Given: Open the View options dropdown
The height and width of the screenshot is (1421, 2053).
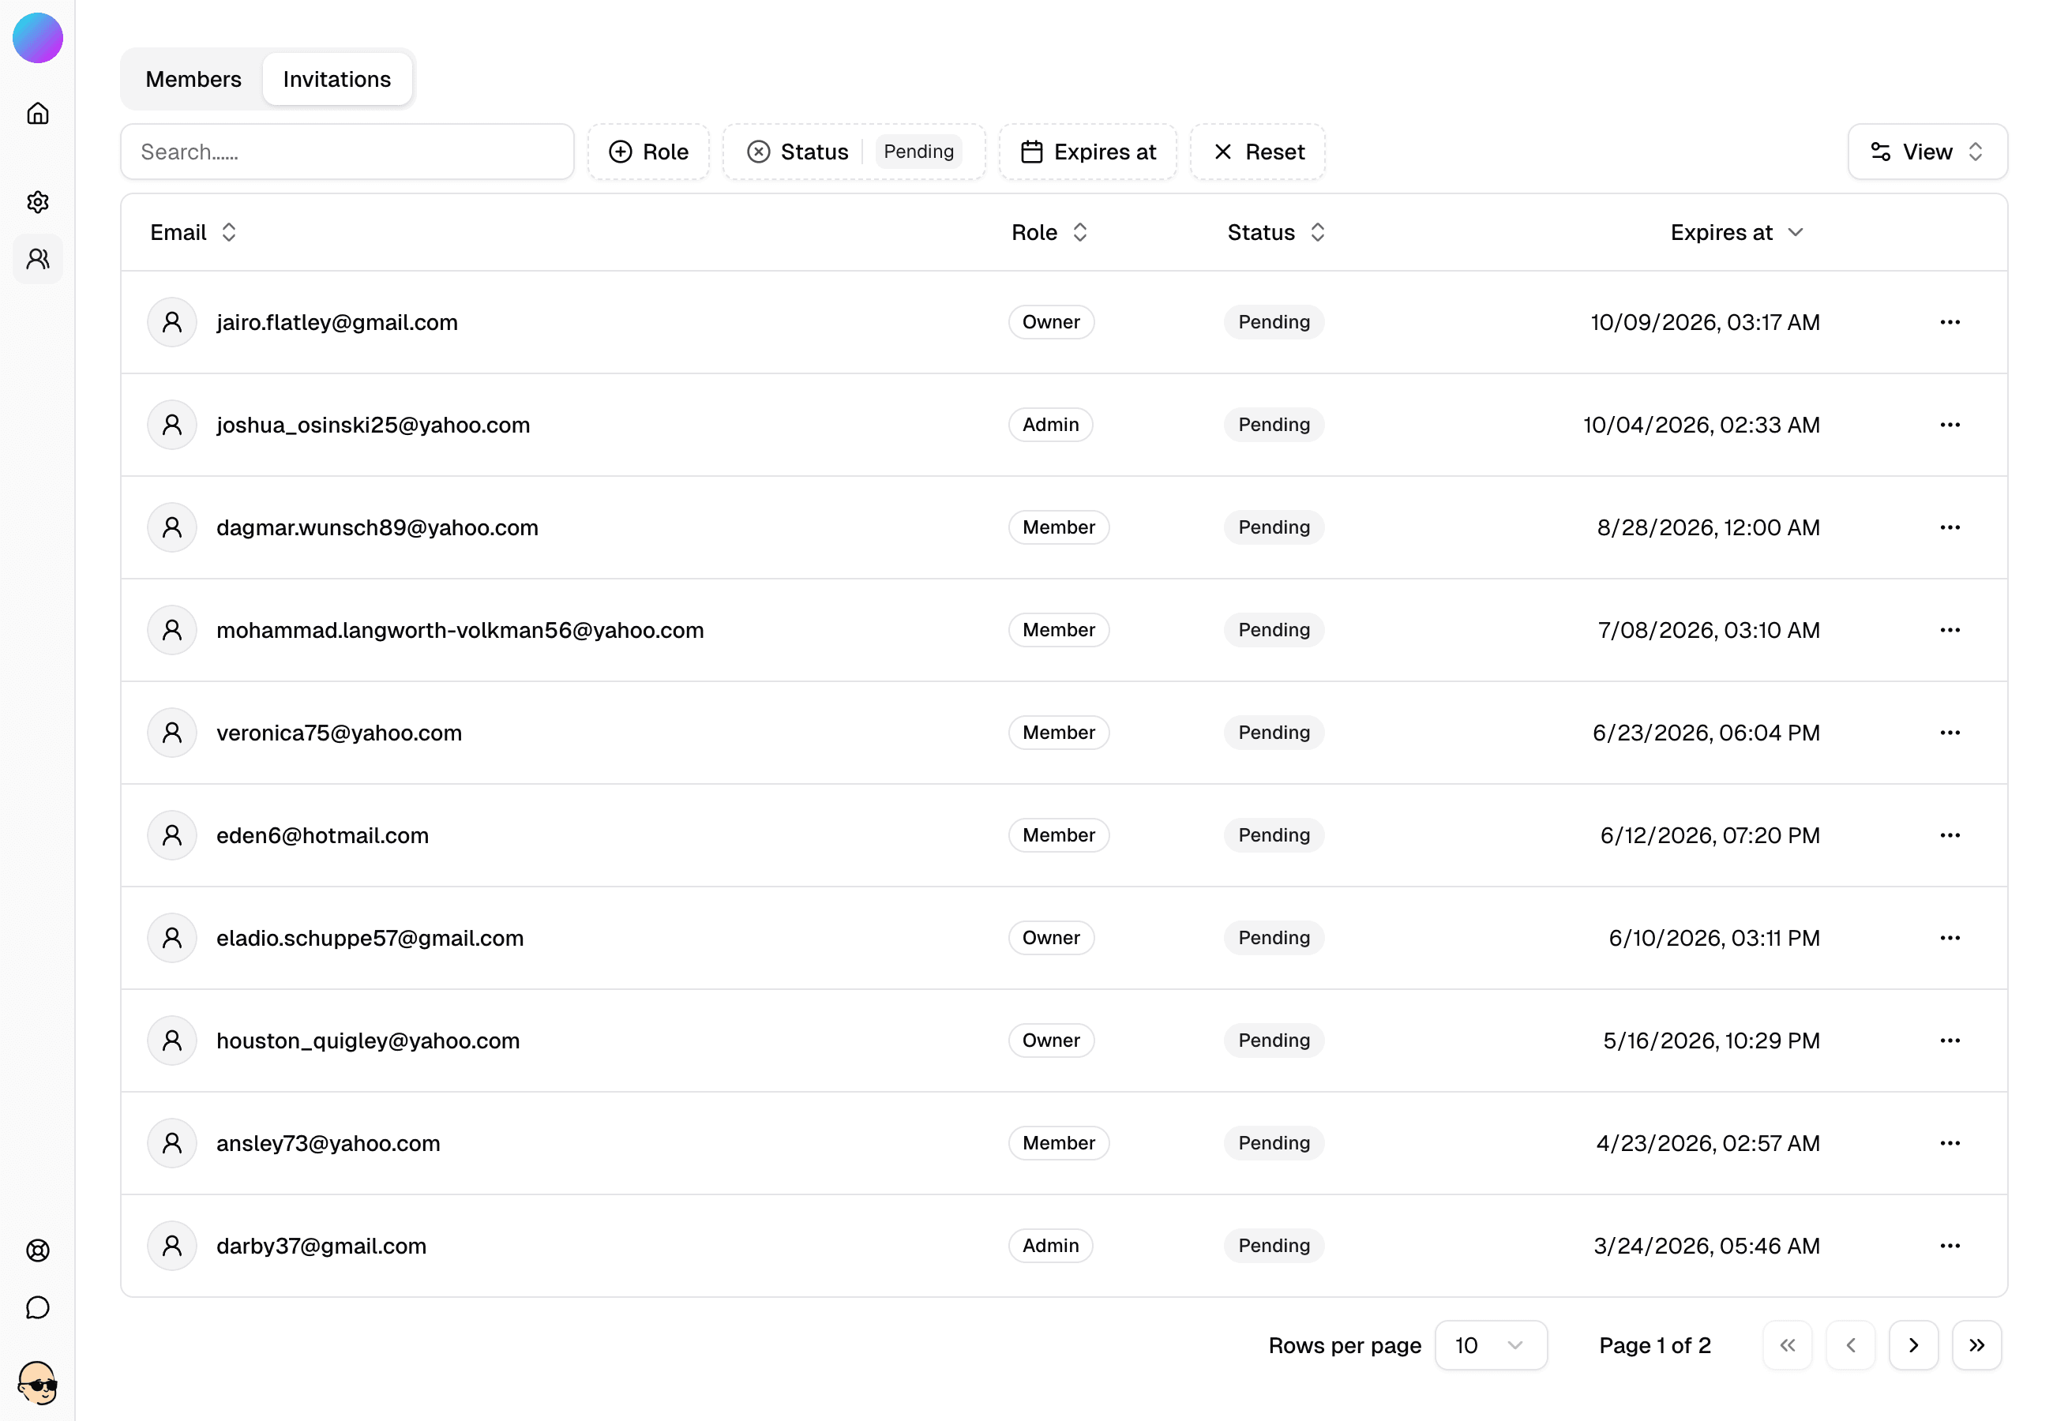Looking at the screenshot, I should [1927, 152].
